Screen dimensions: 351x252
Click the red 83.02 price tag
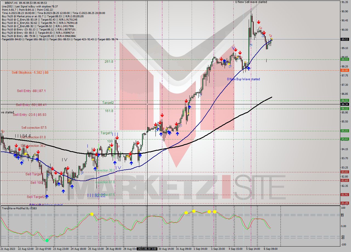point(345,172)
